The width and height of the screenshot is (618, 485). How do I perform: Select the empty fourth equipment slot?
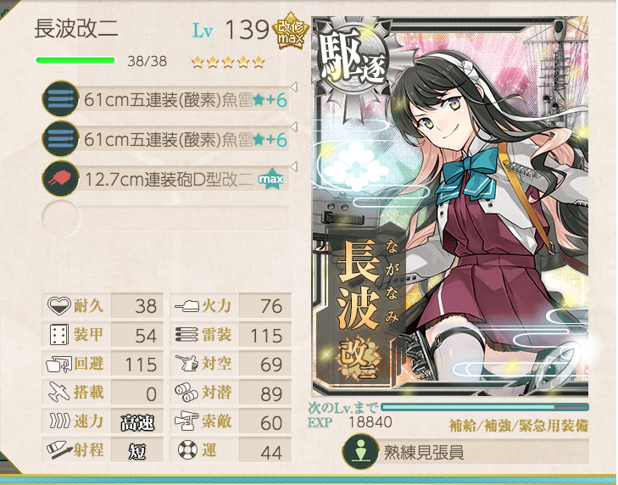165,218
